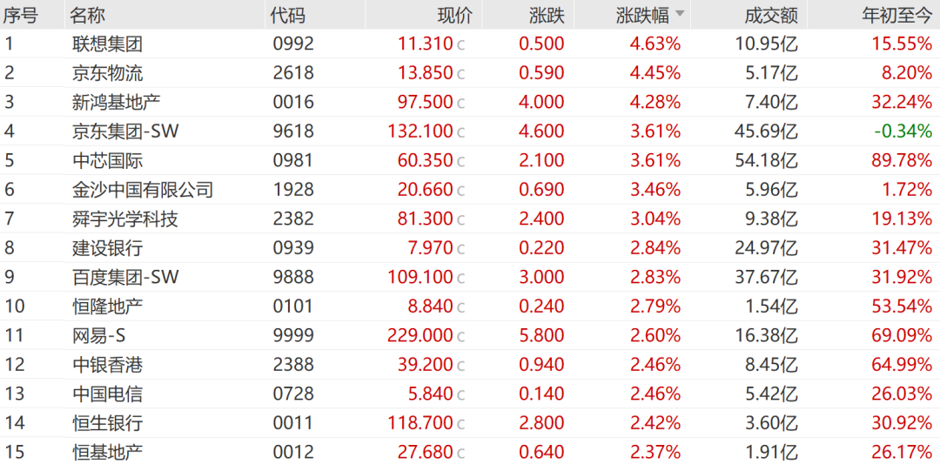Viewport: 940px width, 465px height.
Task: Click the 涨跌 column header
Action: pos(547,15)
